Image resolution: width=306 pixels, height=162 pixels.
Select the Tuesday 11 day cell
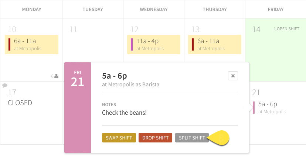tap(93, 40)
